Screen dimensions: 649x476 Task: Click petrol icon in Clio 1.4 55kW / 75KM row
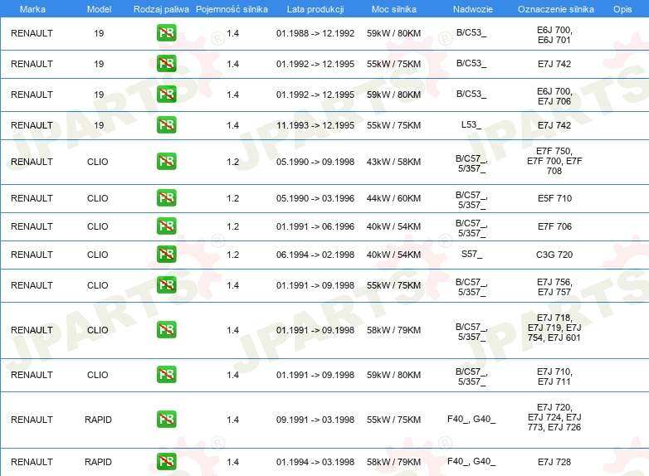pyautogui.click(x=166, y=285)
